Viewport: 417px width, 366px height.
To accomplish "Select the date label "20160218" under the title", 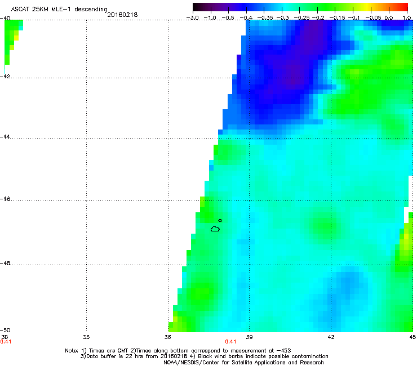I will click(x=122, y=15).
